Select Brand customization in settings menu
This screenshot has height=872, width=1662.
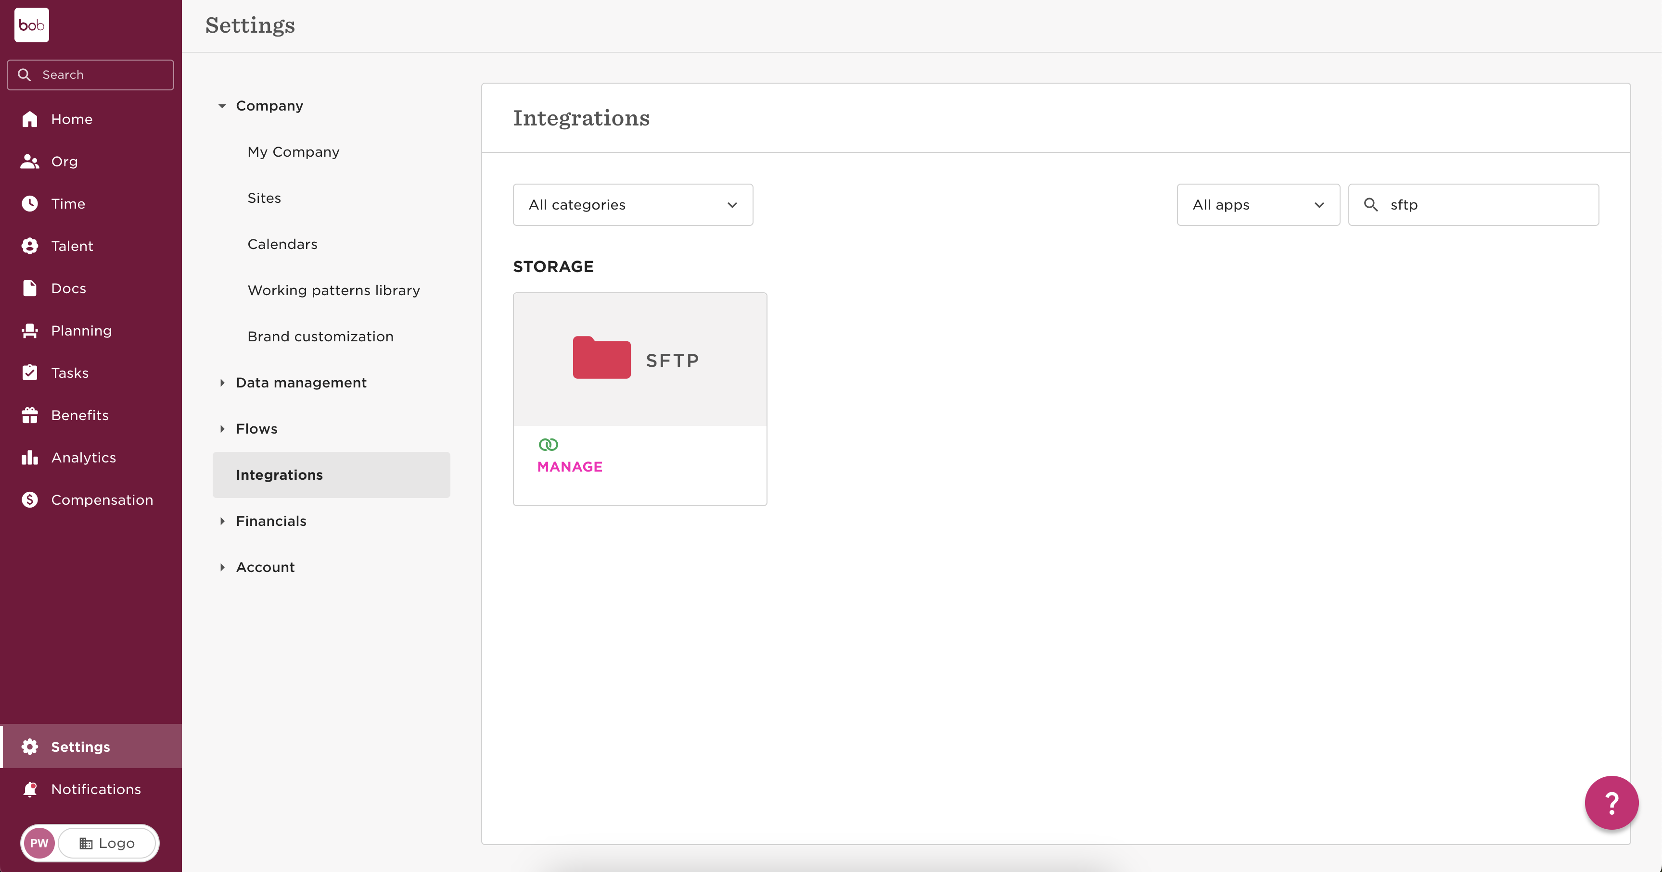(x=320, y=336)
